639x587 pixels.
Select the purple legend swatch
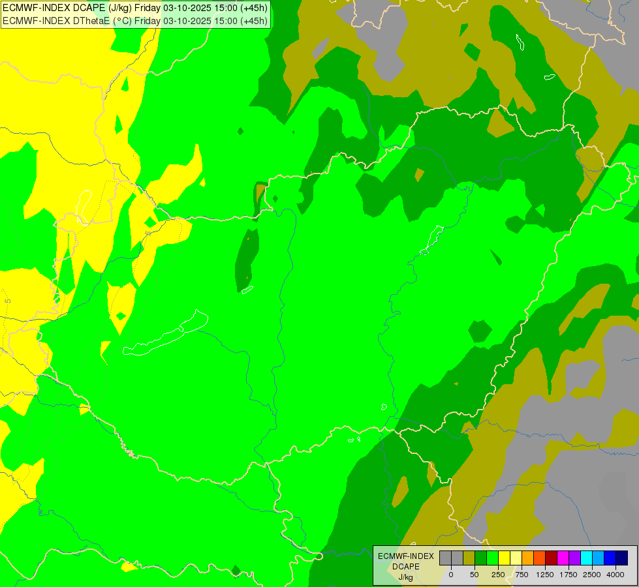click(x=574, y=558)
